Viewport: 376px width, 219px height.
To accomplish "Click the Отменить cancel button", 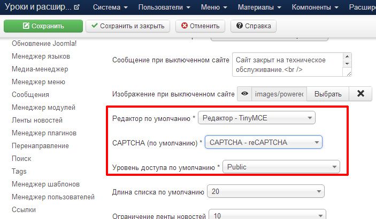I will pos(201,26).
